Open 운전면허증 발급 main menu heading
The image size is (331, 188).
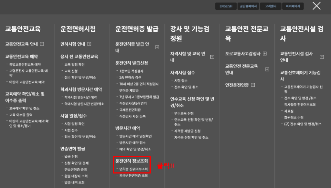[x=137, y=29]
